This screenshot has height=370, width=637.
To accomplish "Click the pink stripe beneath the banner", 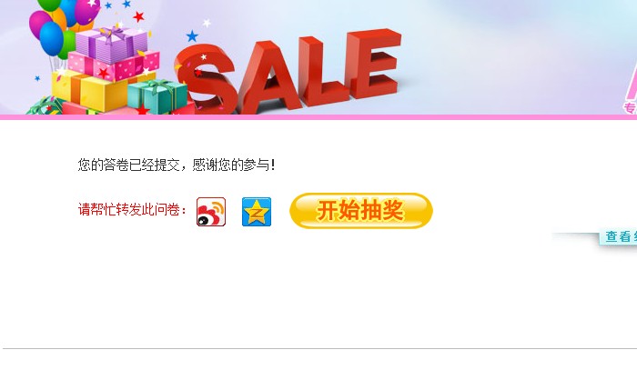I will [318, 117].
